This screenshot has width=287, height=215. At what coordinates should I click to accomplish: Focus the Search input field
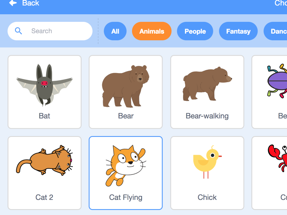click(x=50, y=31)
